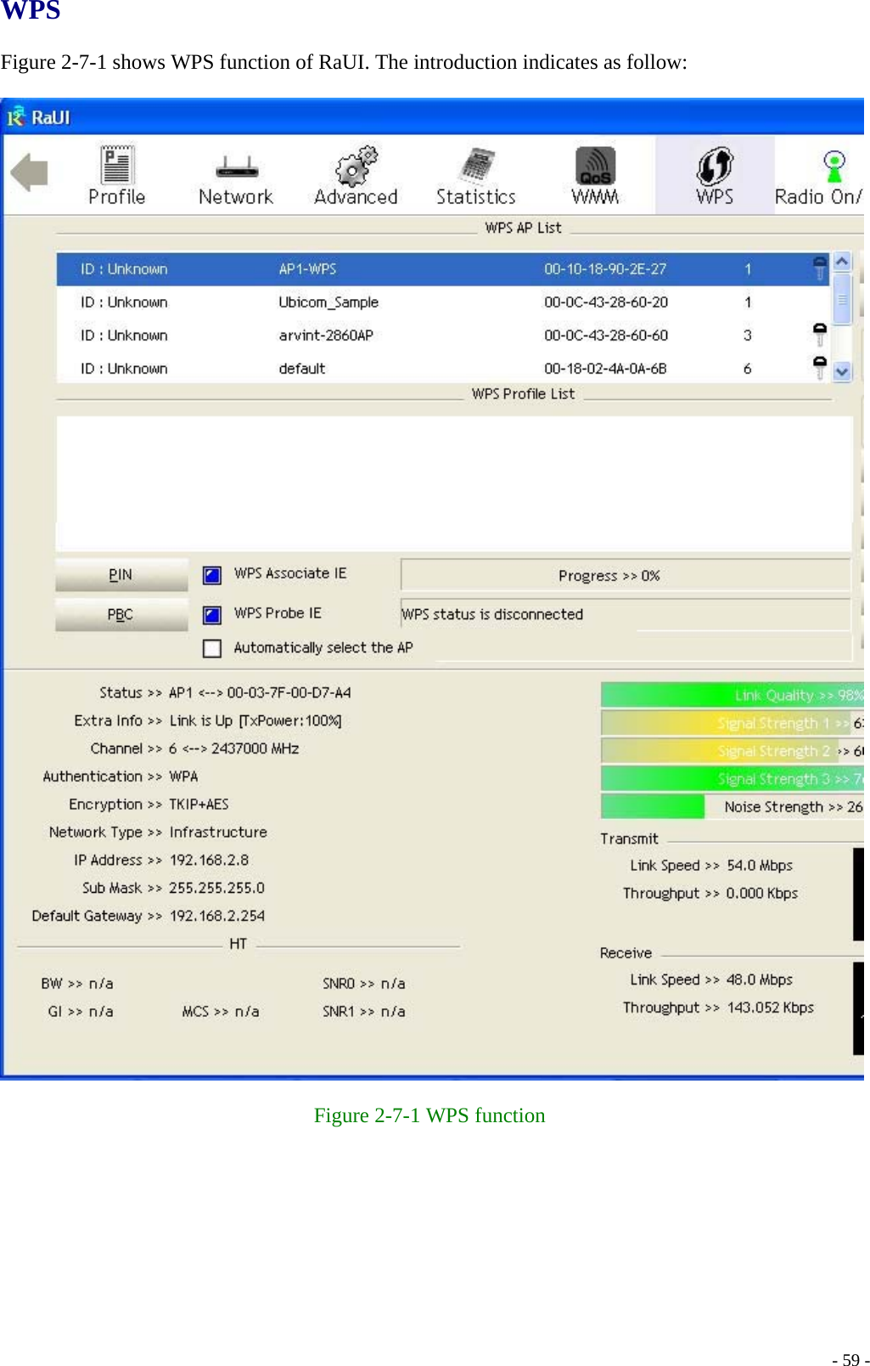Click the Default Gateway 192.168.2.254 value
Viewport: 870px width, 1366px height.
[x=217, y=916]
